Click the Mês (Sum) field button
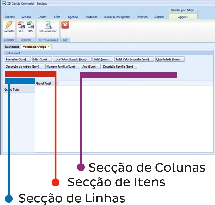This screenshot has height=205, width=215. 42,59
